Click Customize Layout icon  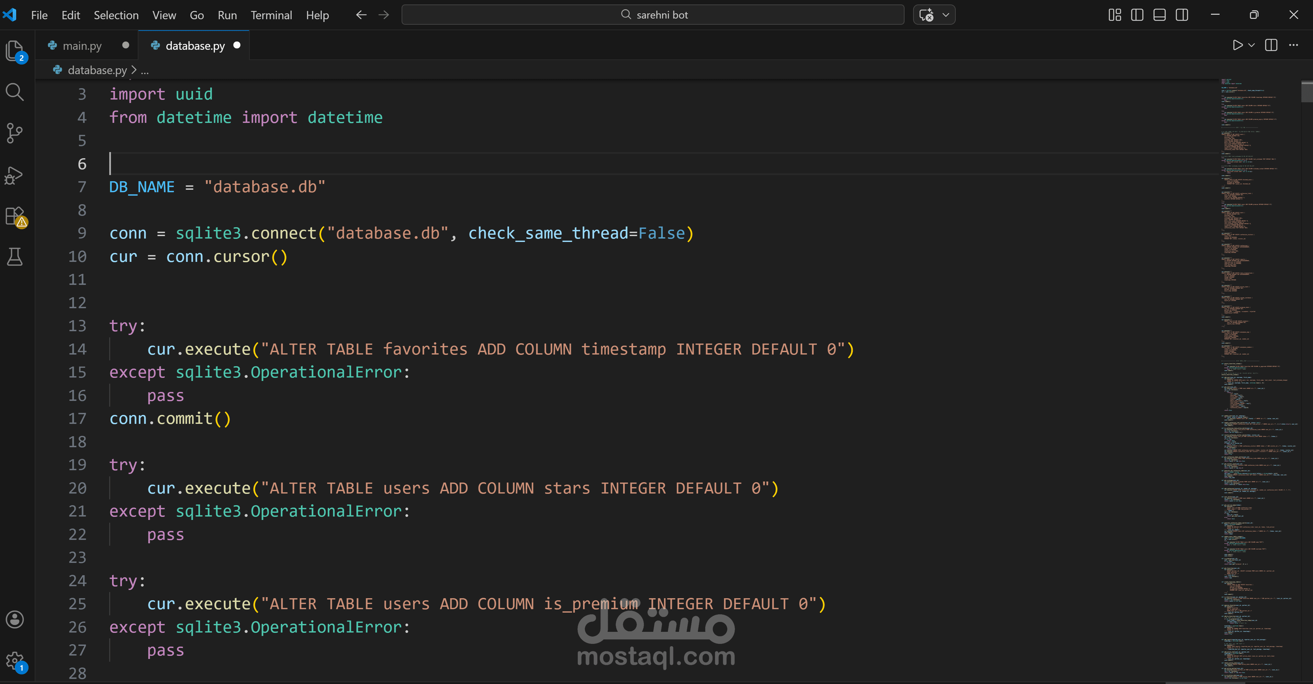click(1115, 15)
